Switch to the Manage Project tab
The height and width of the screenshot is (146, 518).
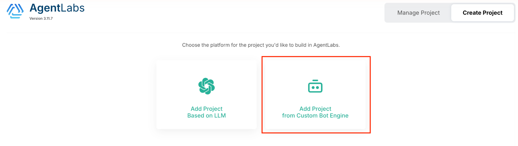point(418,13)
